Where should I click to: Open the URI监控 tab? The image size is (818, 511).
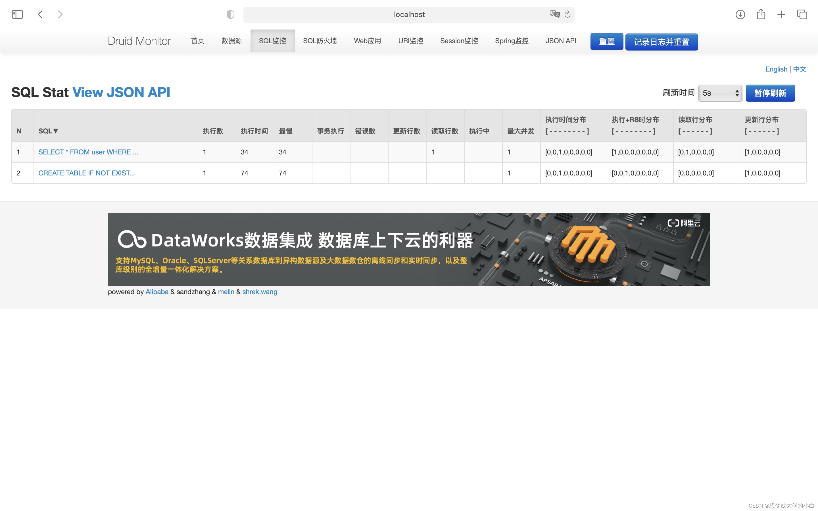click(x=411, y=41)
